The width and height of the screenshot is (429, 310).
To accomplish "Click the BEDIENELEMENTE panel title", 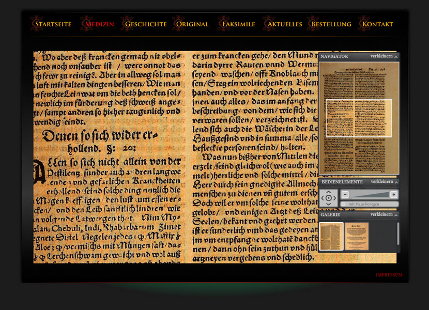I will [x=342, y=182].
